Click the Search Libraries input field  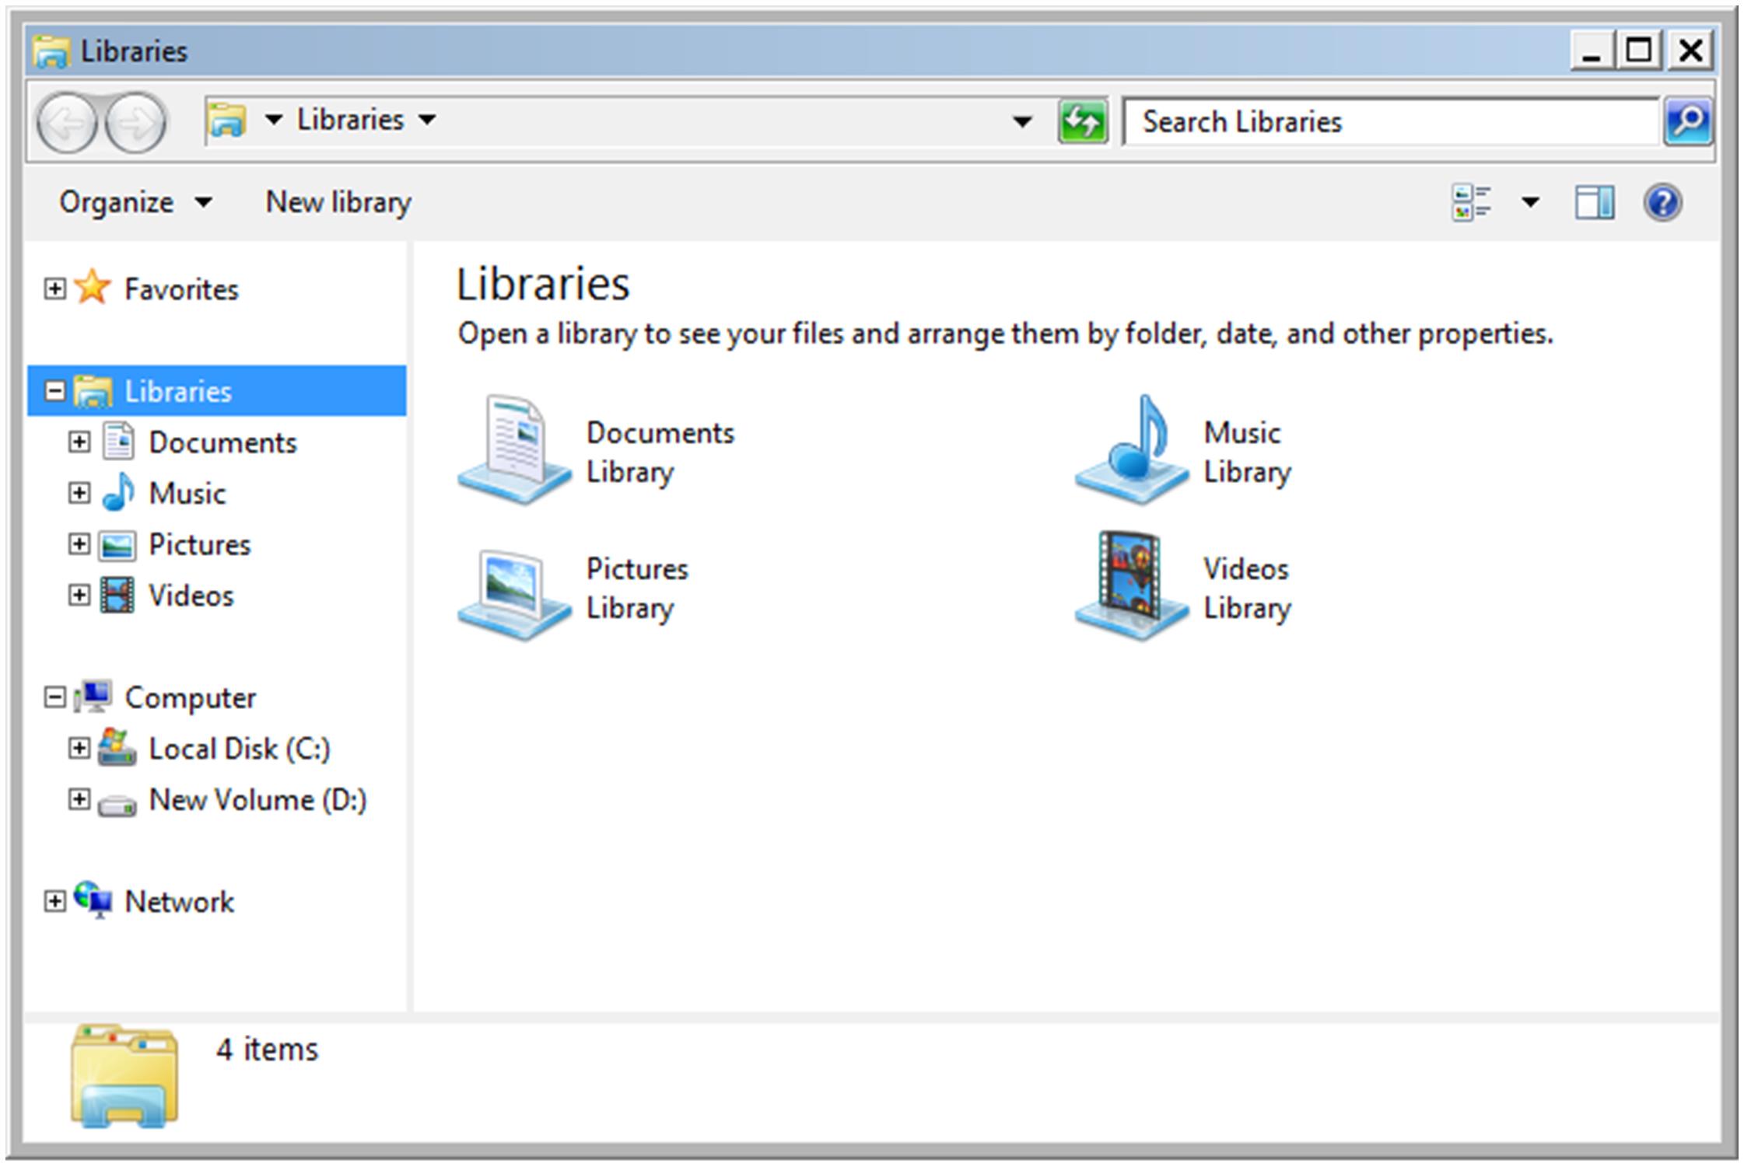1392,122
